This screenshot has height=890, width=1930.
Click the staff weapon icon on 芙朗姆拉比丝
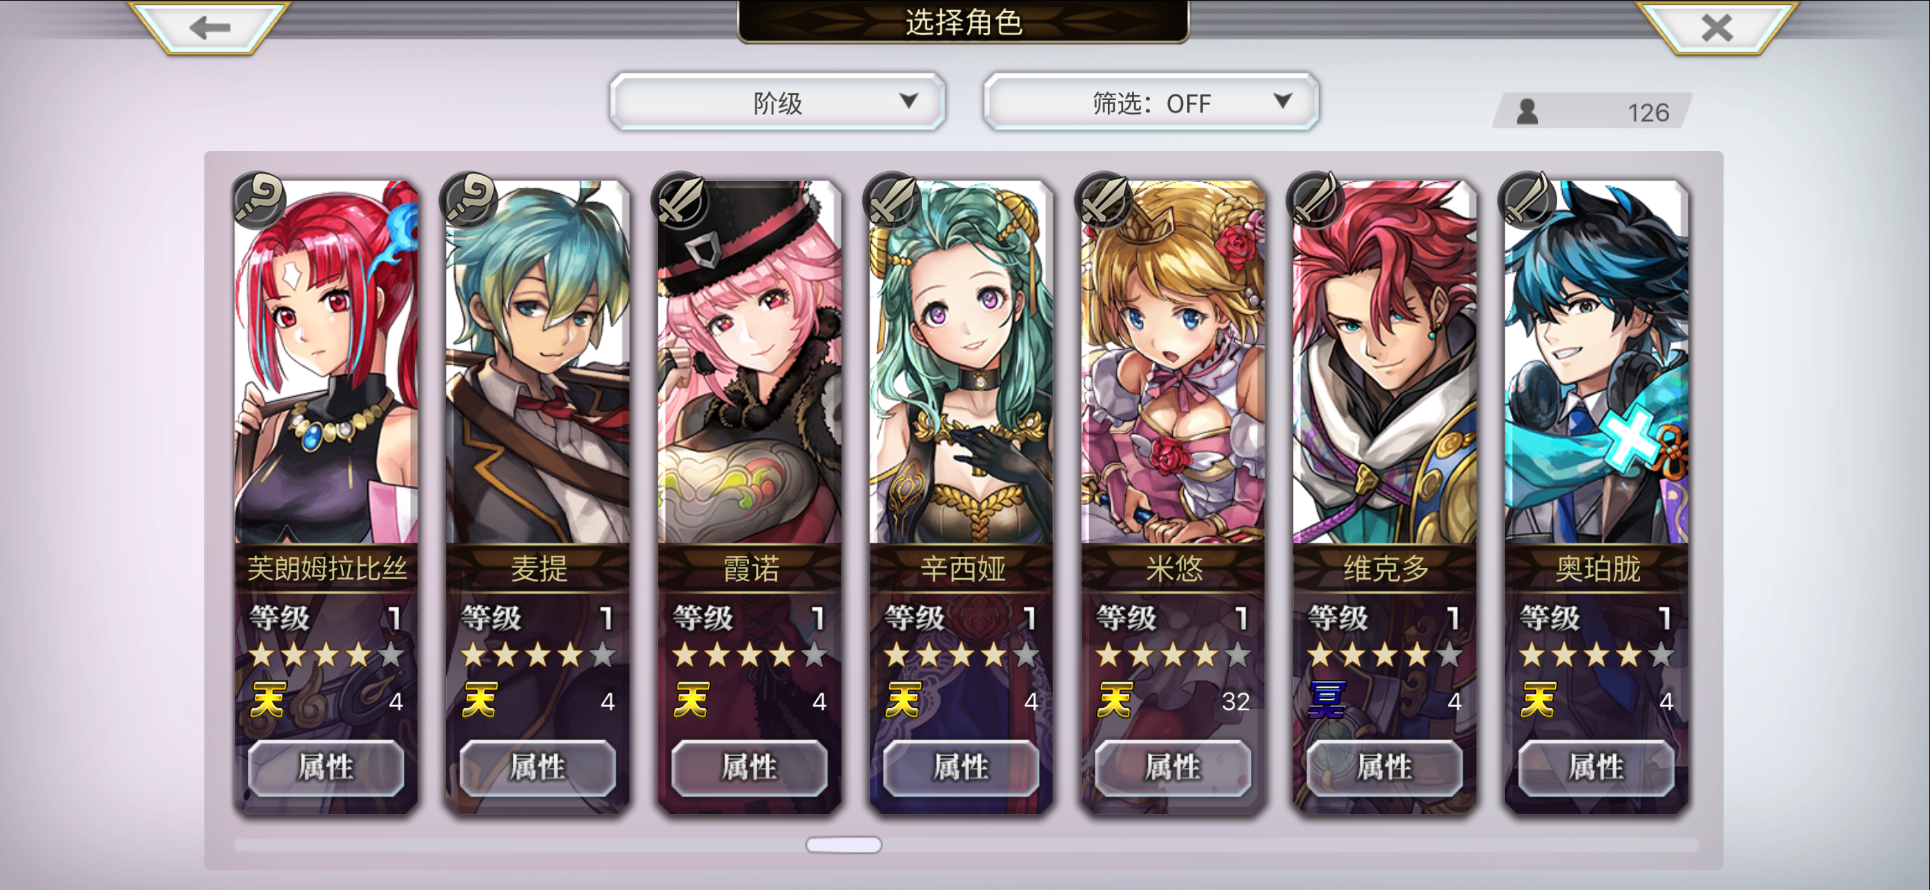pos(258,200)
